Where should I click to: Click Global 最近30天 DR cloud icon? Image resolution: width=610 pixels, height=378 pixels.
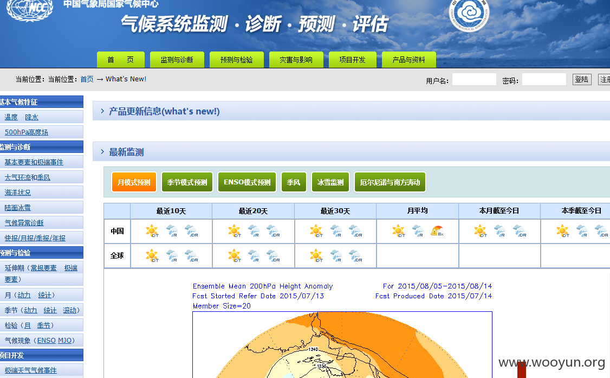click(355, 256)
